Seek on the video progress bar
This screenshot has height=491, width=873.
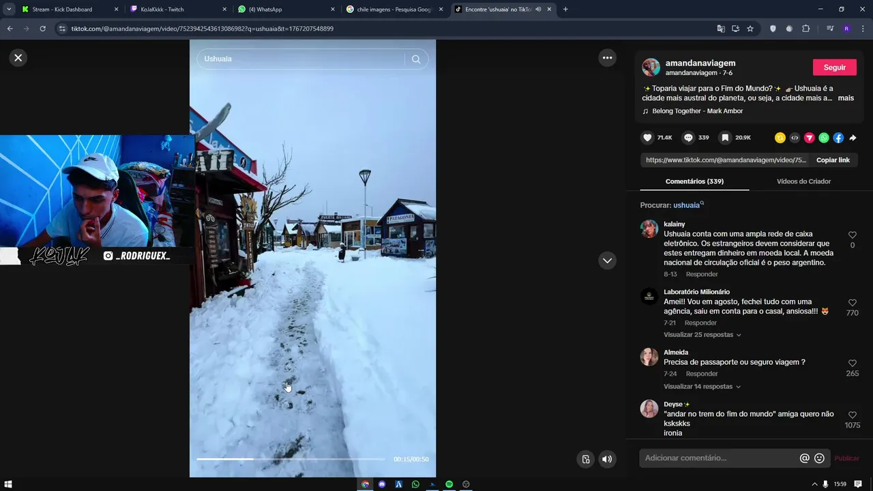coord(291,459)
